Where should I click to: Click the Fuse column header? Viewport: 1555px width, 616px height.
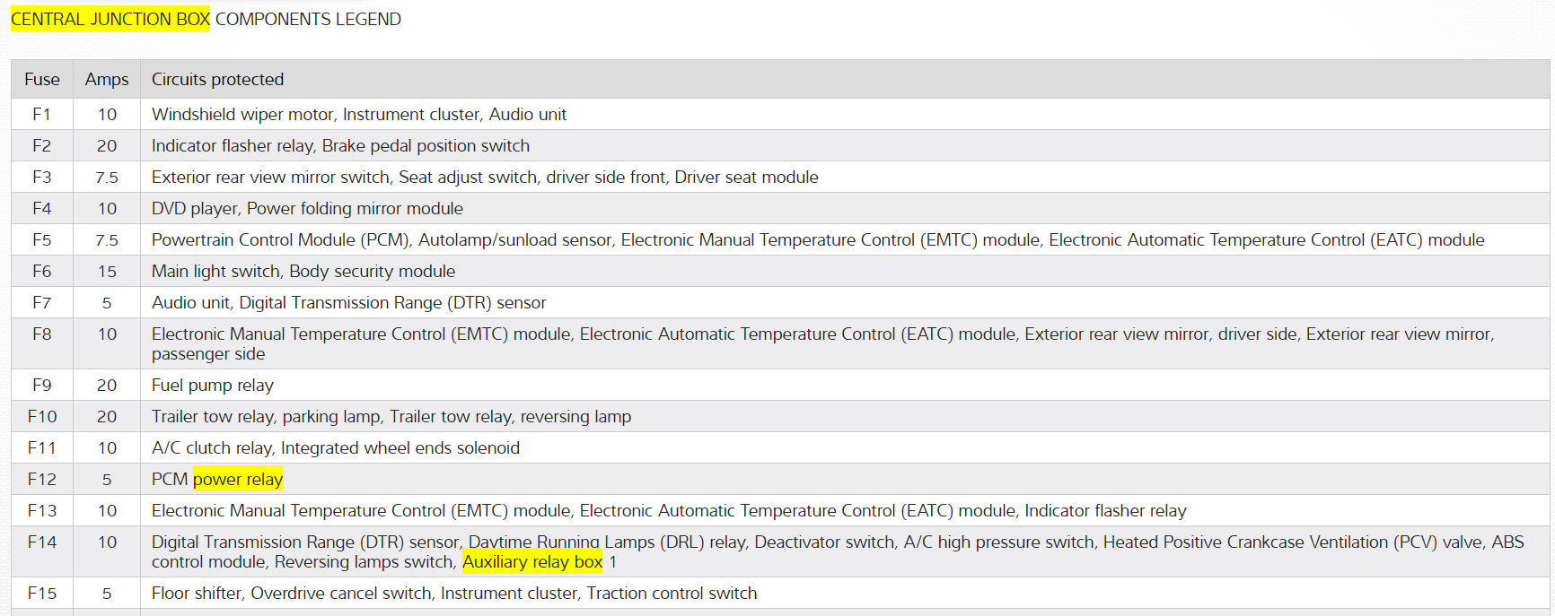point(42,79)
